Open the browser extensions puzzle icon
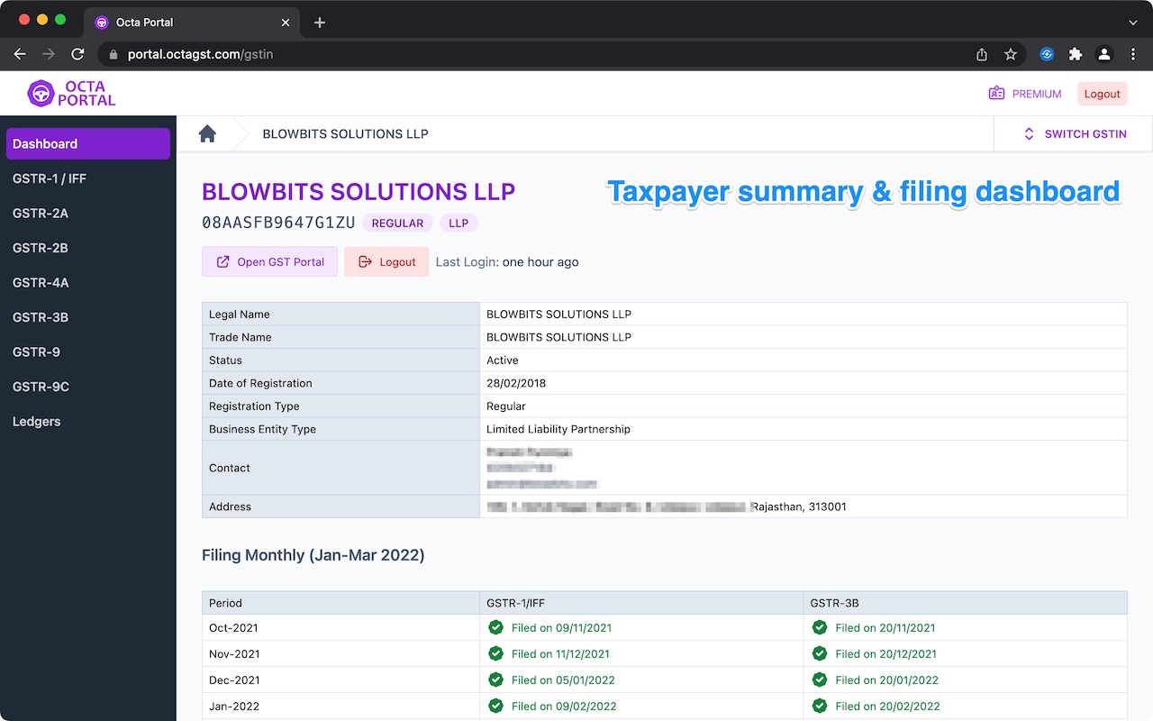Image resolution: width=1153 pixels, height=721 pixels. pyautogui.click(x=1076, y=54)
